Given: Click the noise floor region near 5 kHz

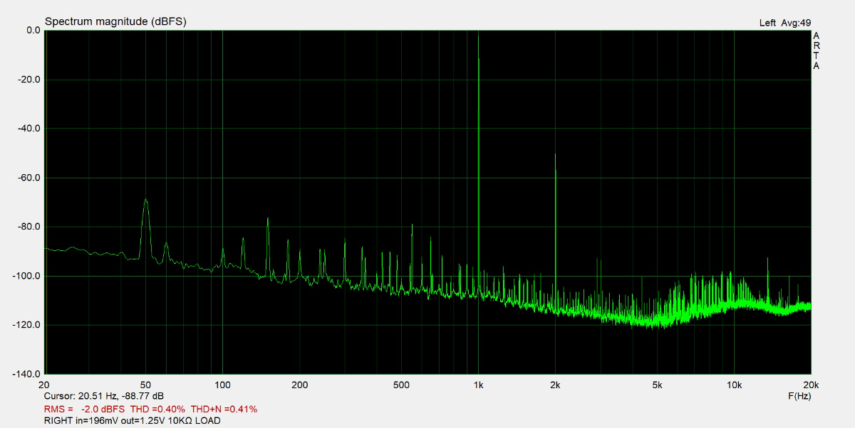Looking at the screenshot, I should 655,320.
